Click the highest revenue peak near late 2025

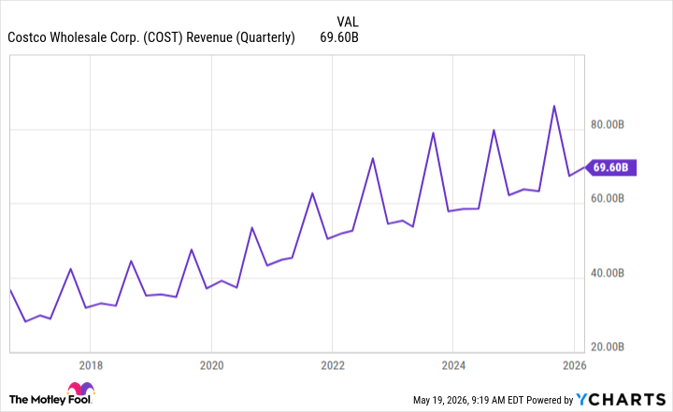pos(553,106)
